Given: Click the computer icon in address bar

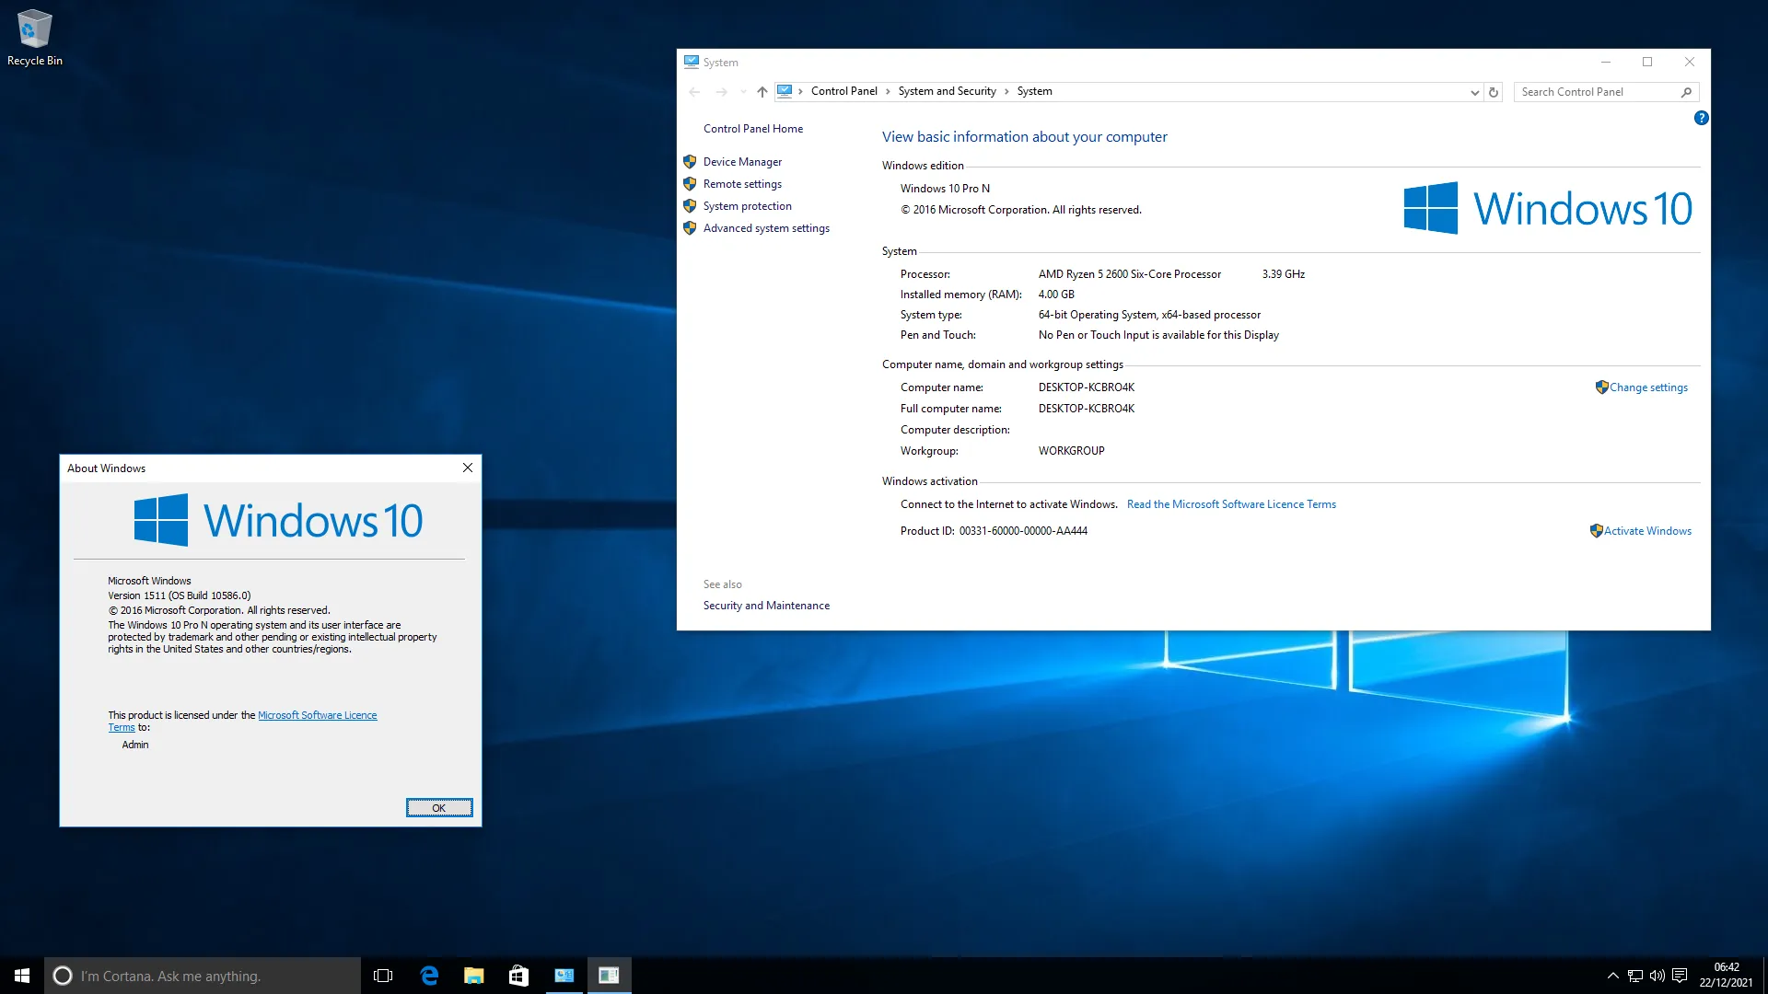Looking at the screenshot, I should click(785, 91).
